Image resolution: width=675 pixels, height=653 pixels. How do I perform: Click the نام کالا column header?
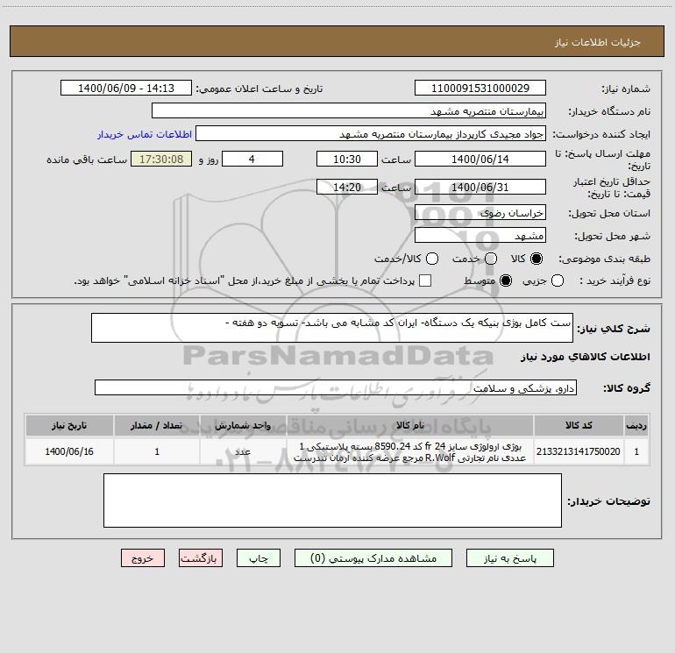click(x=410, y=425)
